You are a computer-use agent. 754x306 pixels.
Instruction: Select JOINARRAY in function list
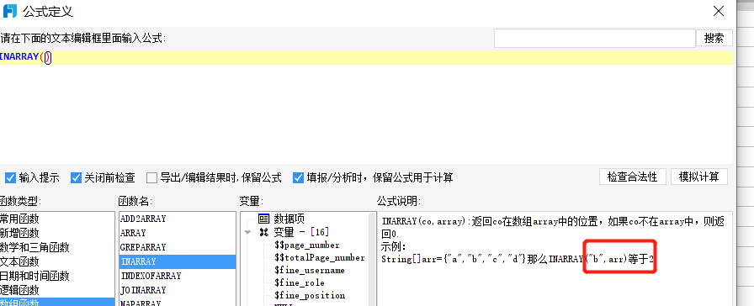click(x=178, y=290)
